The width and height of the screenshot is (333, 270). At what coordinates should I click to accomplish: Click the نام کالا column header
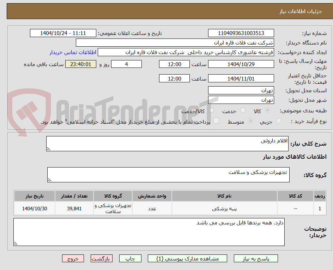224,196
